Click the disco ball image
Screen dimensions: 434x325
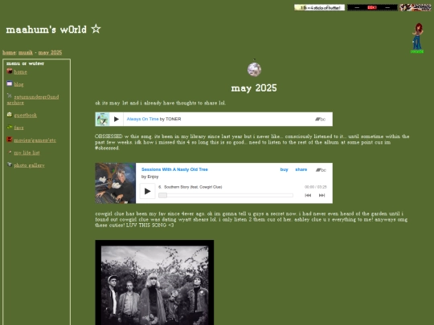pyautogui.click(x=254, y=68)
